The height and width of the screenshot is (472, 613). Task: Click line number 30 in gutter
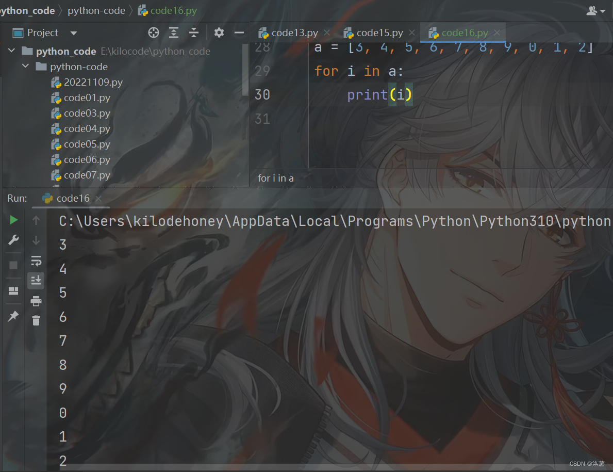point(262,94)
